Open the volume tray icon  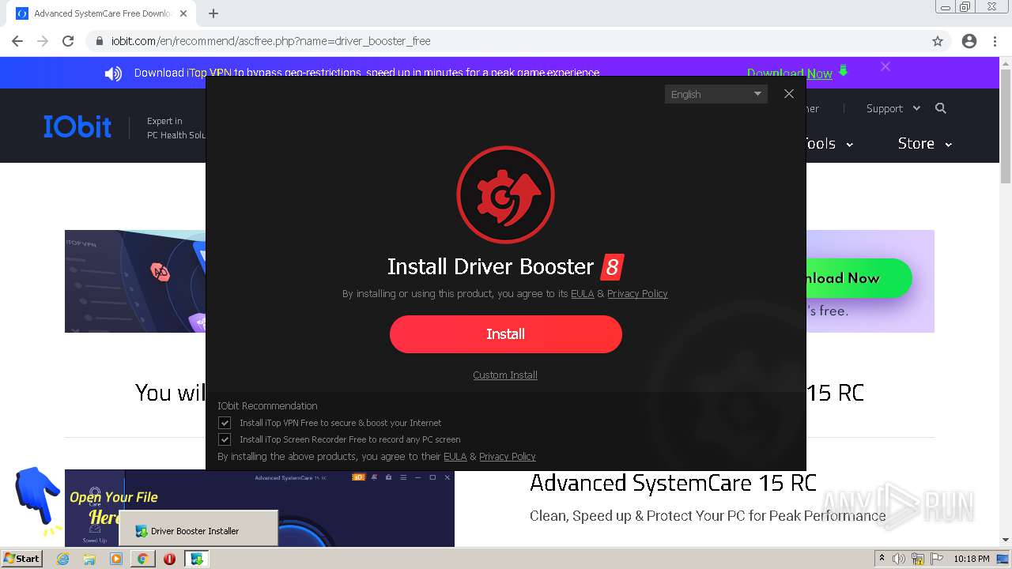(899, 559)
